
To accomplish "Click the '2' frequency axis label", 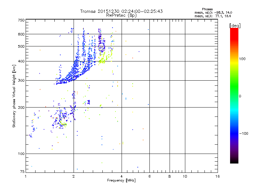I will (74, 176).
